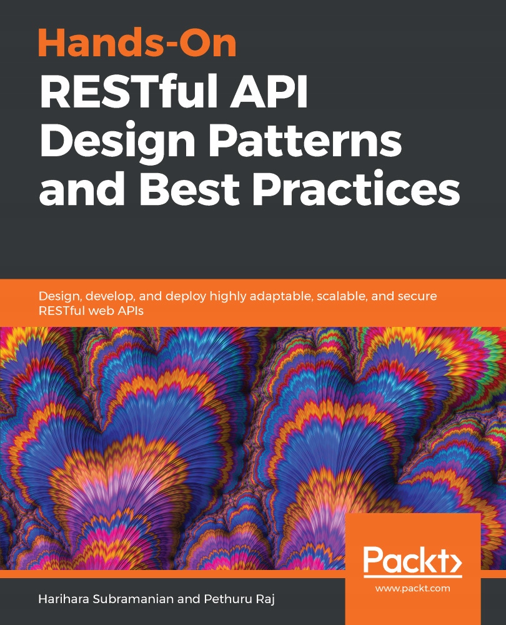Expand the subtitle text block

237,303
